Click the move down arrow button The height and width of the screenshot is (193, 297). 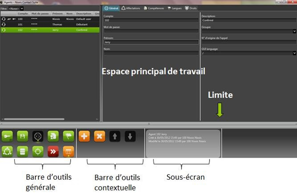pos(130,136)
